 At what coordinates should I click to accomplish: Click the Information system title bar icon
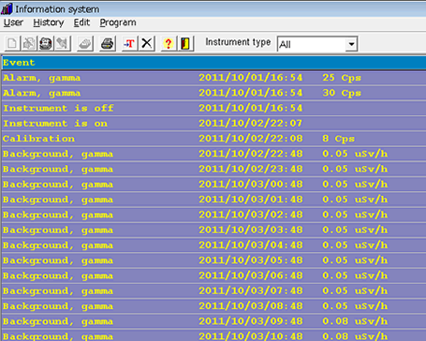pos(7,8)
